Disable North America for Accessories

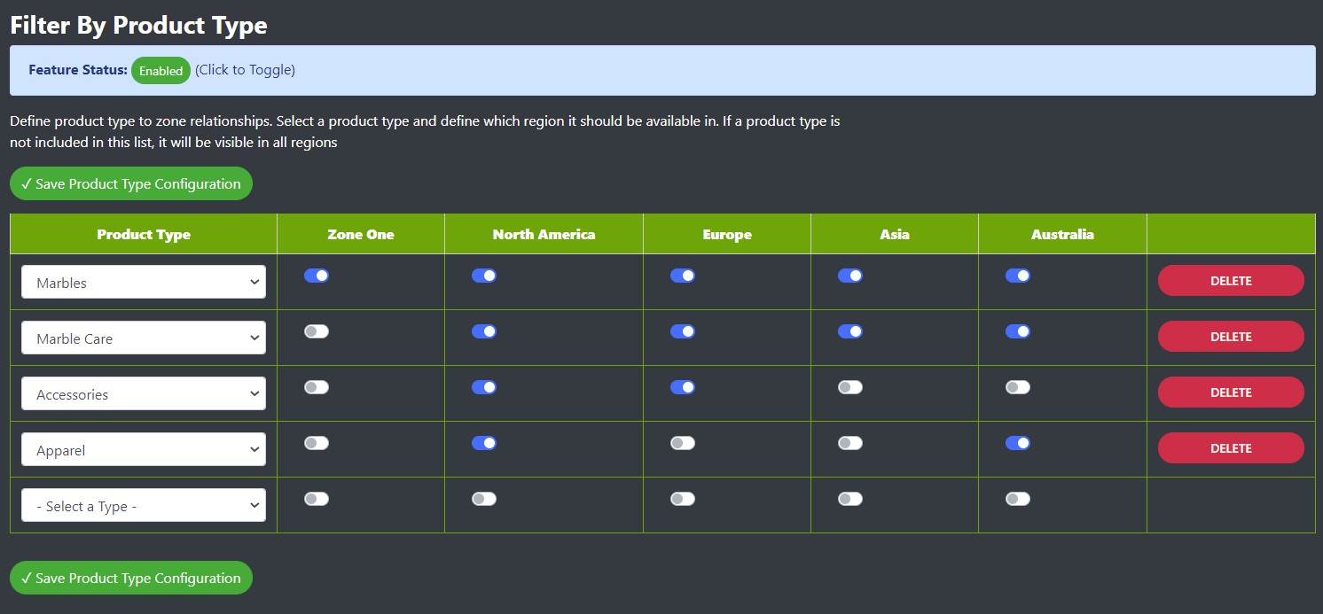(x=484, y=387)
